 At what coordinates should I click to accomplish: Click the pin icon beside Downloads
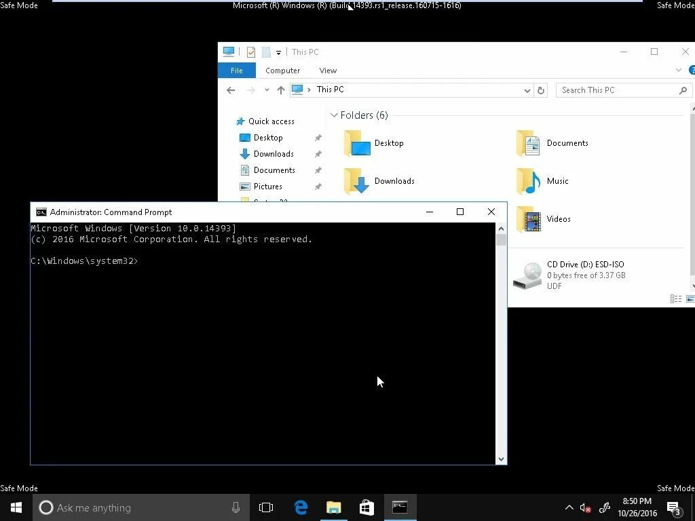[x=318, y=154]
